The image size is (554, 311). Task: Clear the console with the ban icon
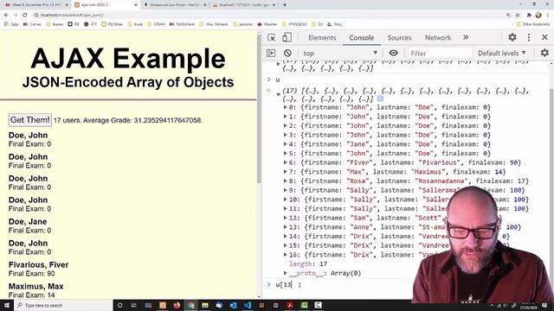pos(287,53)
